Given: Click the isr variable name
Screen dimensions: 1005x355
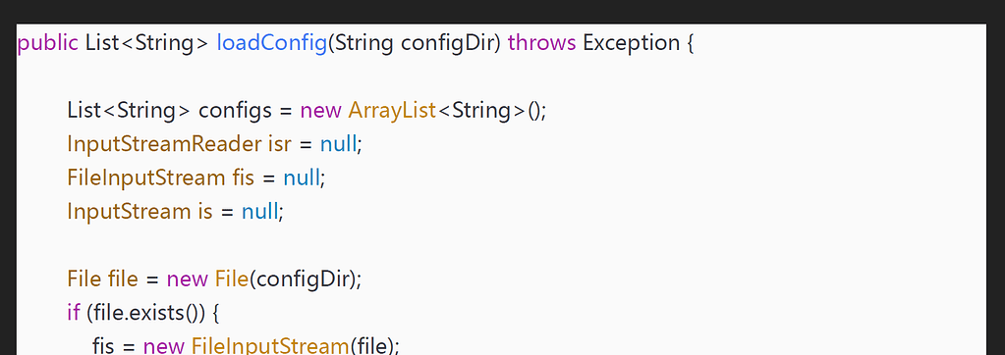Looking at the screenshot, I should pyautogui.click(x=279, y=144).
